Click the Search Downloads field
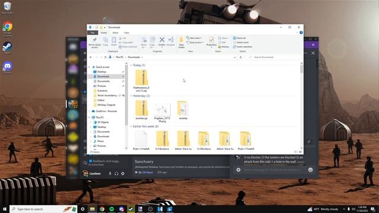The image size is (379, 213). [273, 57]
